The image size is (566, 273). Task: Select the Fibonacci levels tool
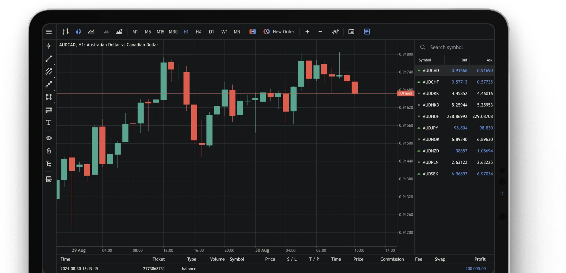49,110
